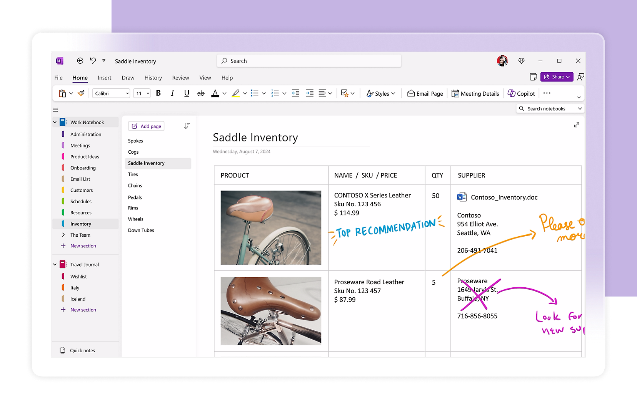Open the font size 11 dropdown
This screenshot has width=637, height=408.
[142, 93]
